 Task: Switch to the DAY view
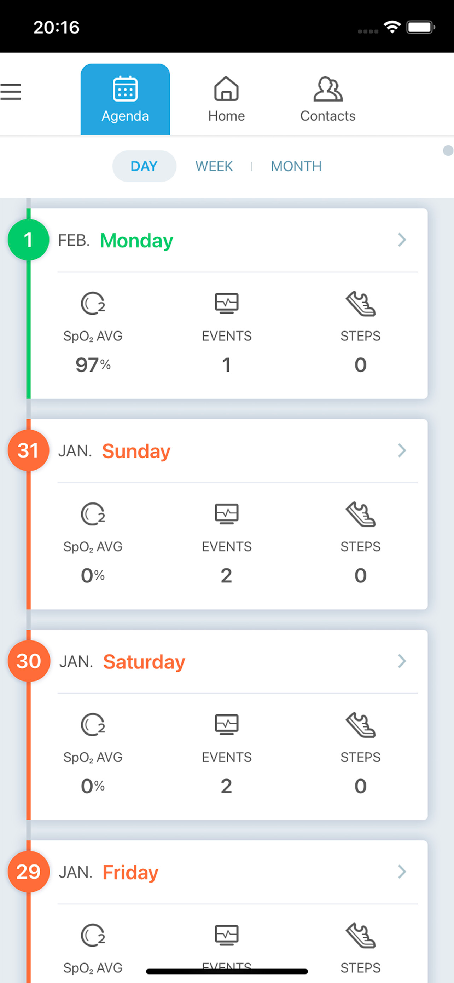coord(144,166)
